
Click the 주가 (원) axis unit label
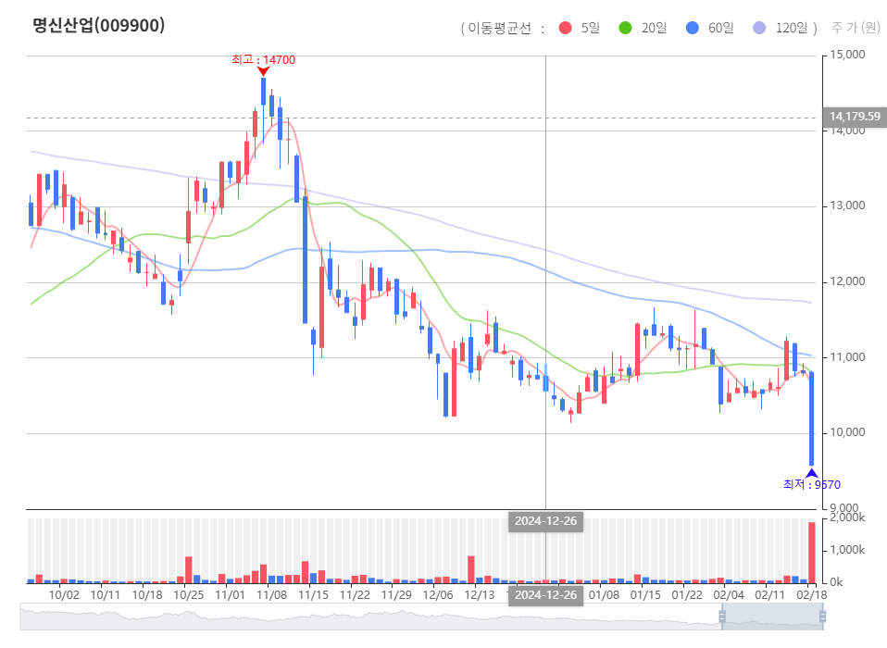click(x=856, y=27)
